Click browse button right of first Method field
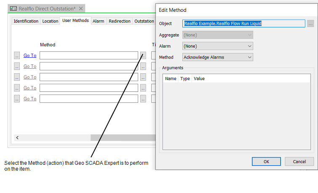 pyautogui.click(x=143, y=55)
